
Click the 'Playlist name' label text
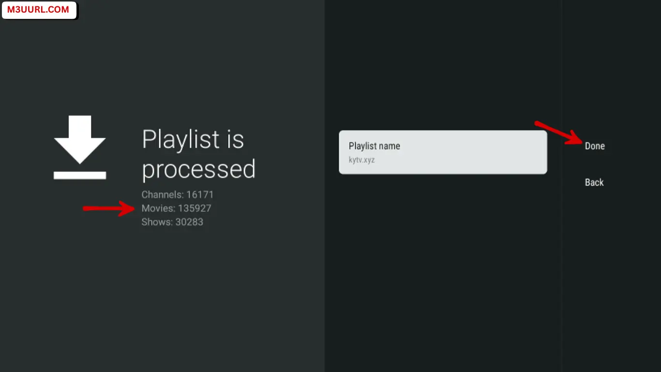[x=374, y=146]
